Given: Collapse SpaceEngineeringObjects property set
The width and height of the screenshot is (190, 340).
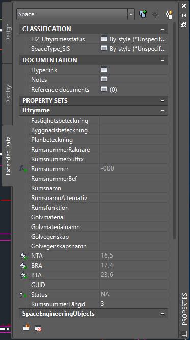Looking at the screenshot, I should (162, 314).
